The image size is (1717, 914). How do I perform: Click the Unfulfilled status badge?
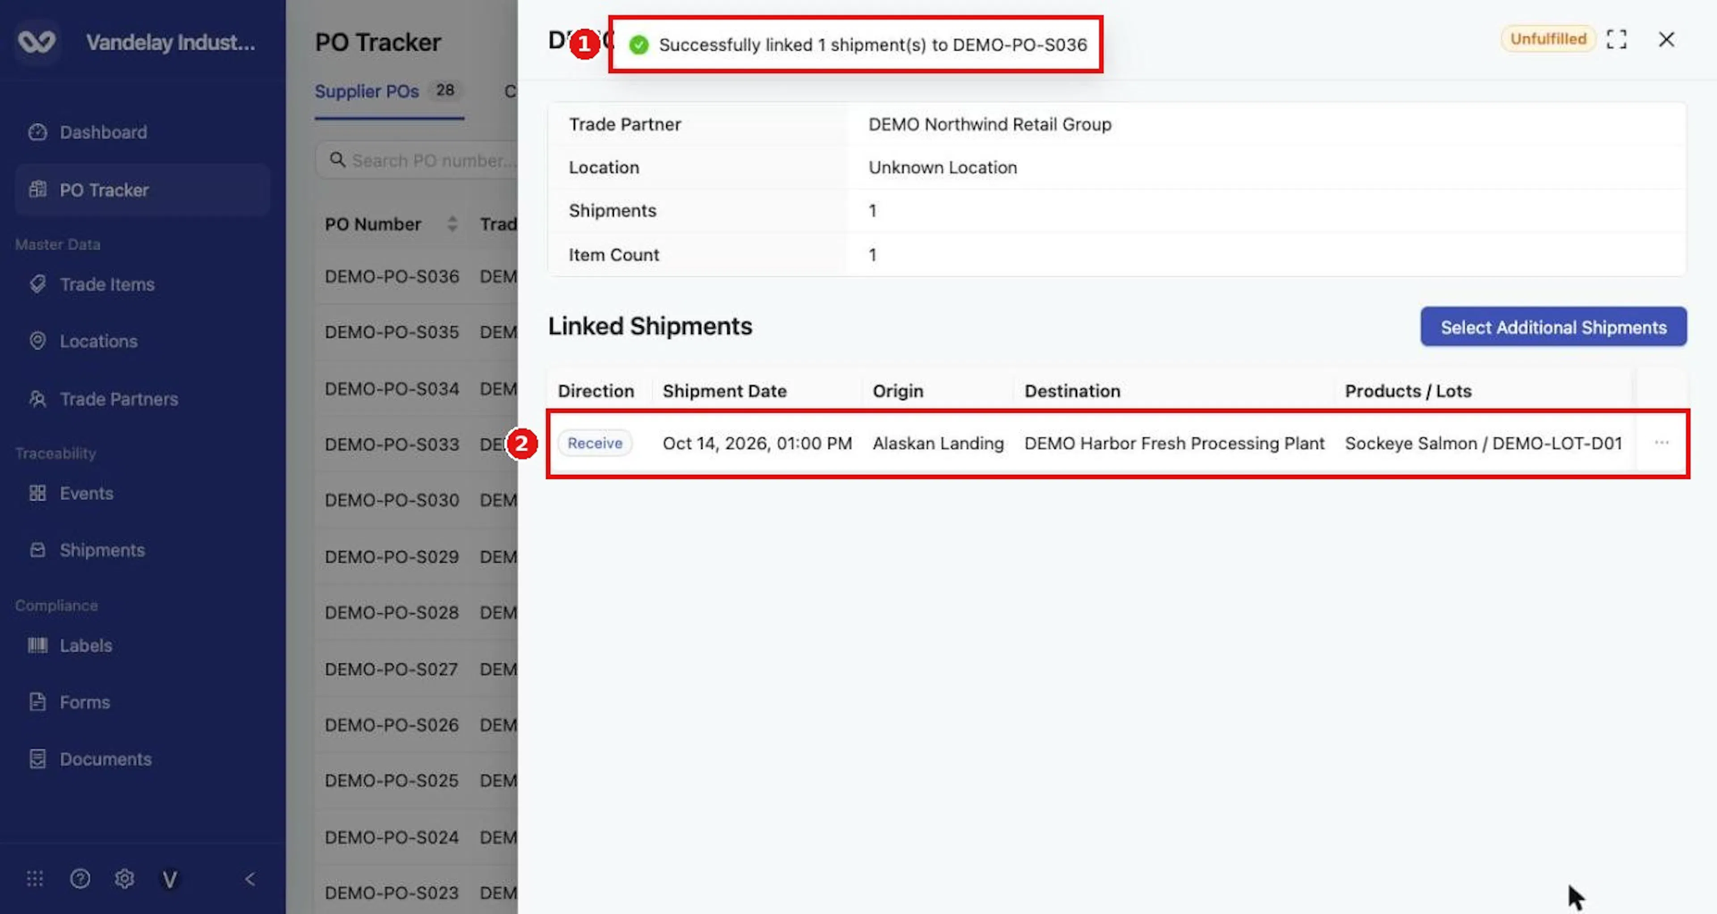1548,38
